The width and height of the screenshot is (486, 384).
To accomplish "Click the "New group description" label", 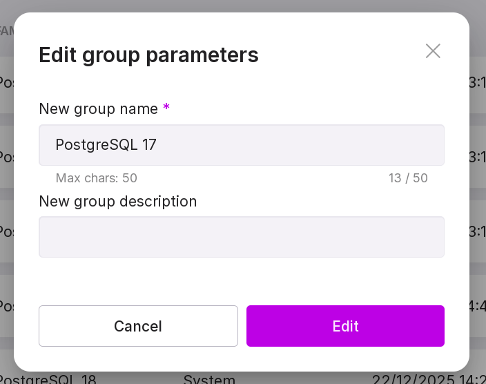I will coord(118,202).
